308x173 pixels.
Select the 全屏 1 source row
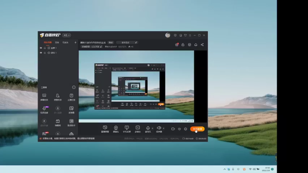pyautogui.click(x=58, y=48)
